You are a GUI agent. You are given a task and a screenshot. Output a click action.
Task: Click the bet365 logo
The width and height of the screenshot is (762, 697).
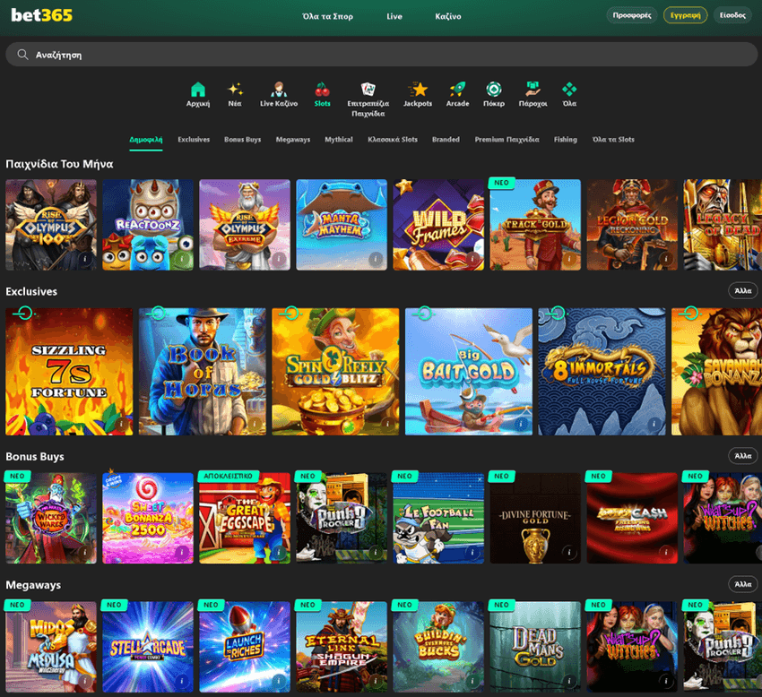click(x=42, y=15)
